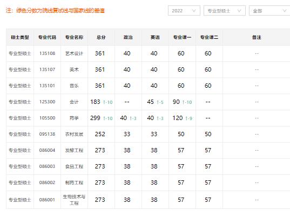The height and width of the screenshot is (211, 290).
Task: Click the 生物技术与工程 major name
Action: pos(74,200)
